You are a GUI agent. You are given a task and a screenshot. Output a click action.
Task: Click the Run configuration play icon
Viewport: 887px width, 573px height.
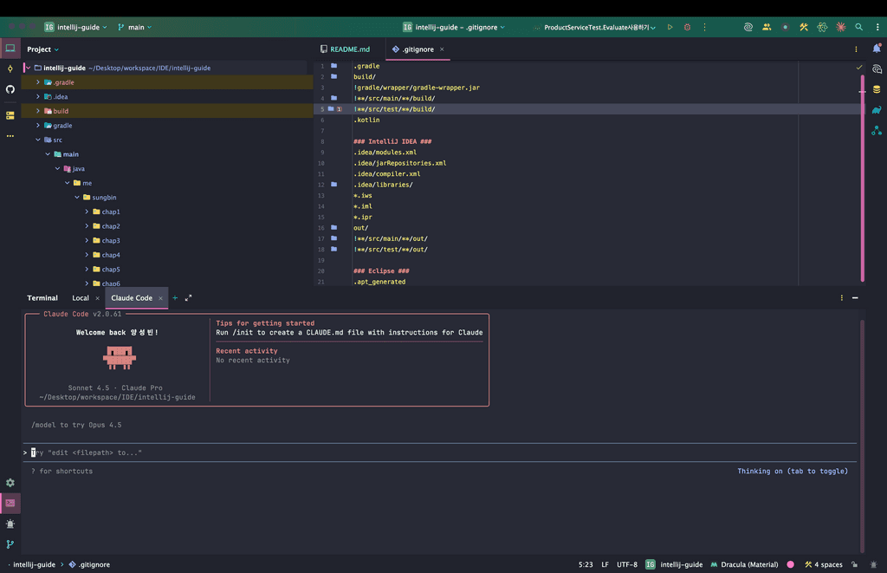click(670, 28)
